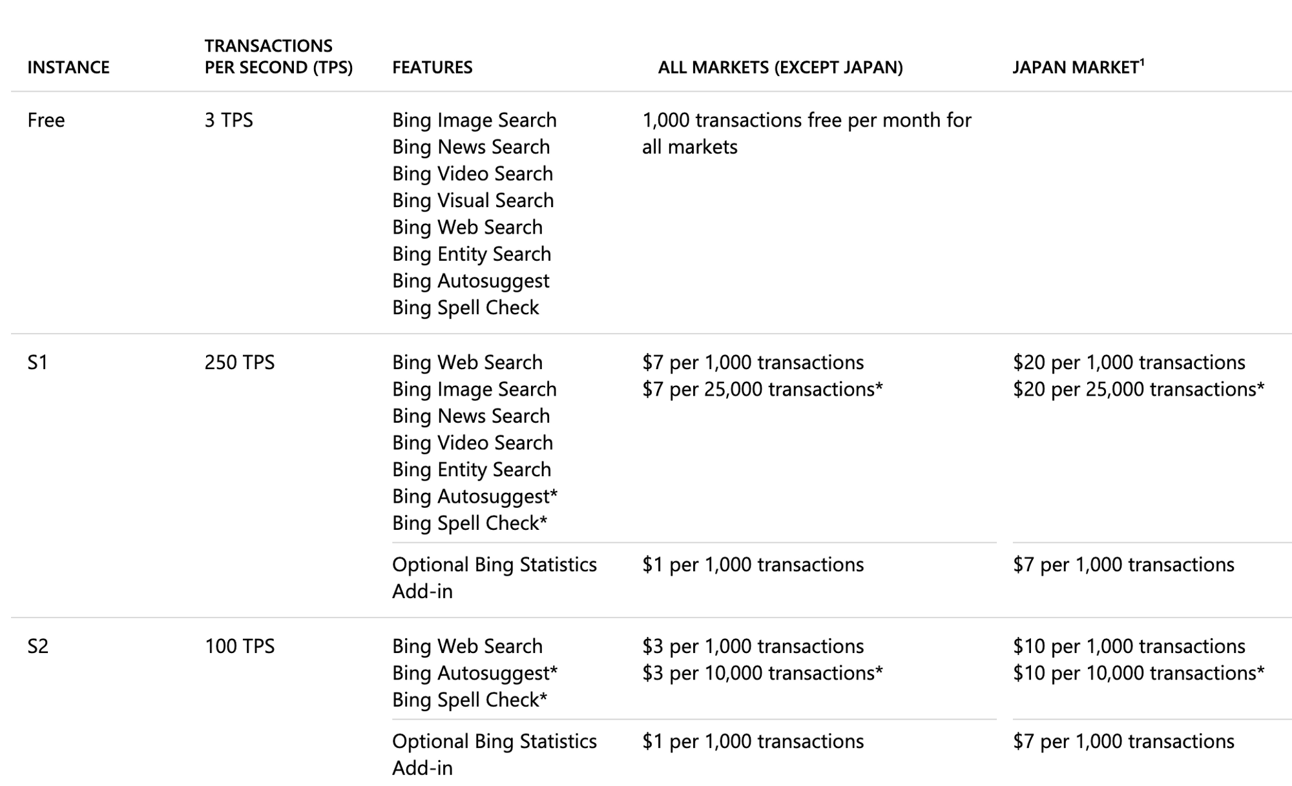This screenshot has width=1292, height=786.
Task: Click the All Markets (Except Japan) header
Action: tap(780, 67)
